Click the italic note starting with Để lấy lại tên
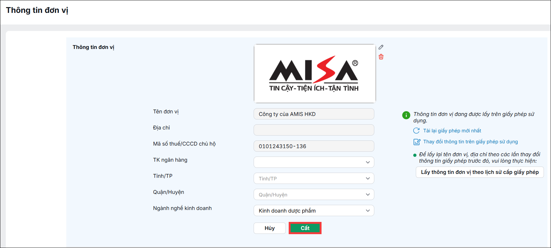This screenshot has height=248, width=551. (x=480, y=157)
